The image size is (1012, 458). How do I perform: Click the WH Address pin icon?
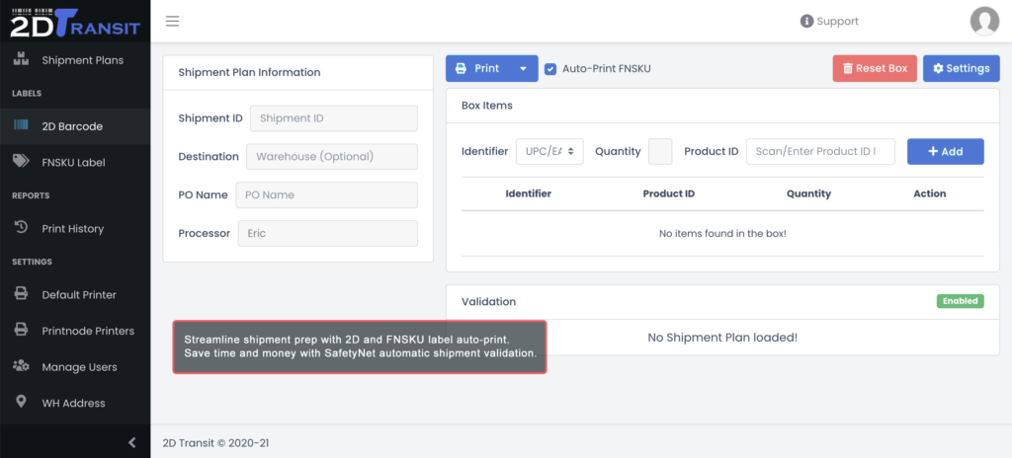21,403
